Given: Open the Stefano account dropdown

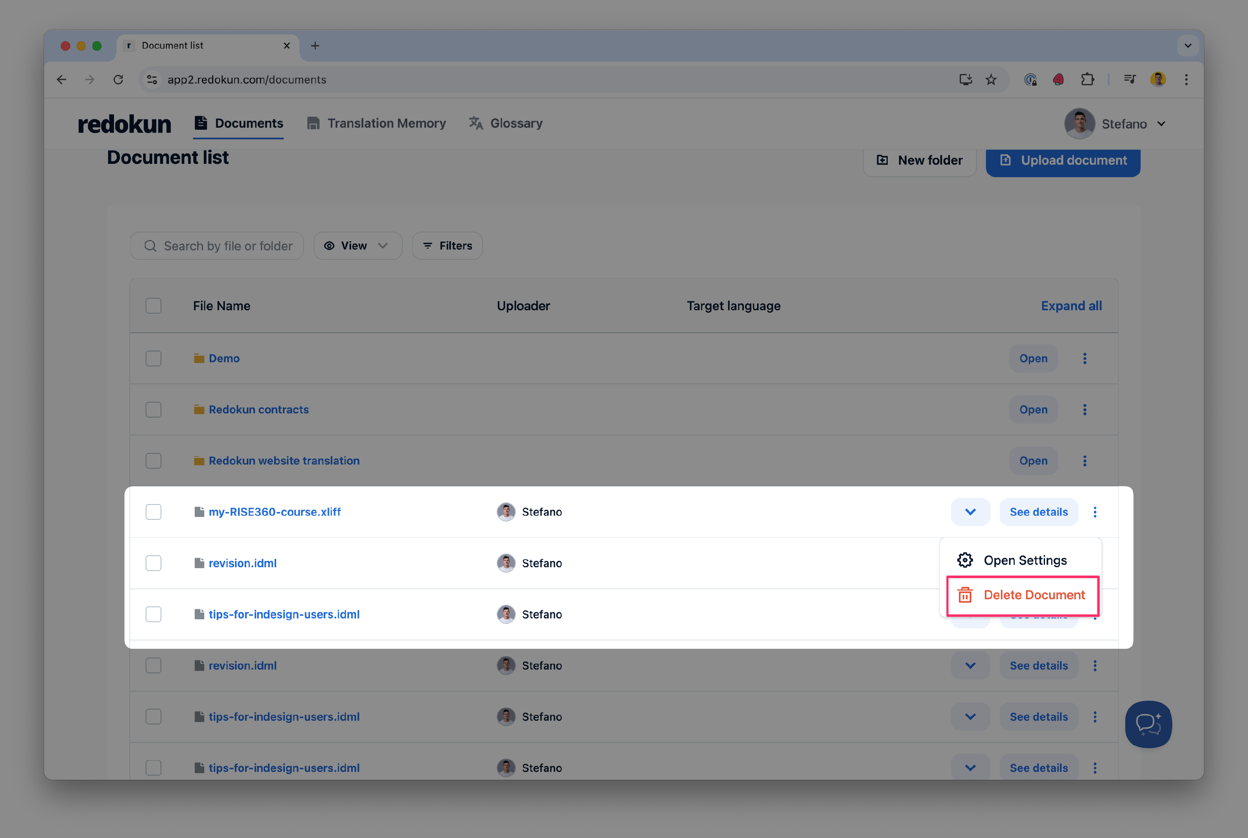Looking at the screenshot, I should 1115,124.
